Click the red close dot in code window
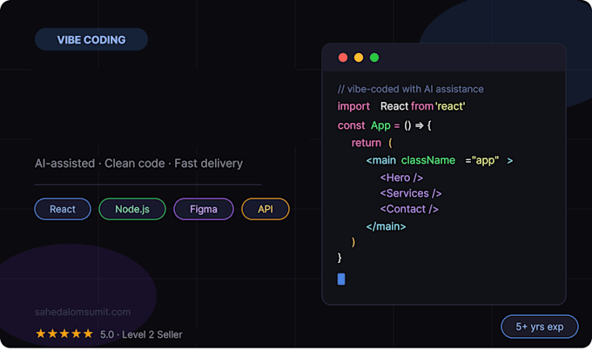 343,57
